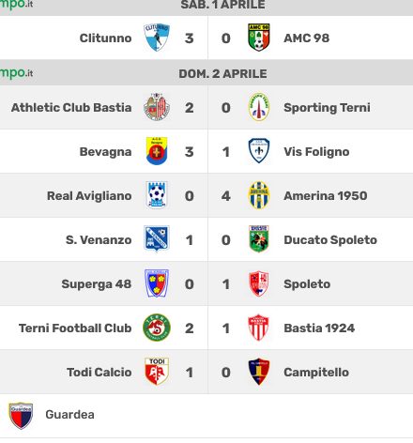The width and height of the screenshot is (413, 443).
Task: Click the Clitunno team crest
Action: pyautogui.click(x=157, y=38)
